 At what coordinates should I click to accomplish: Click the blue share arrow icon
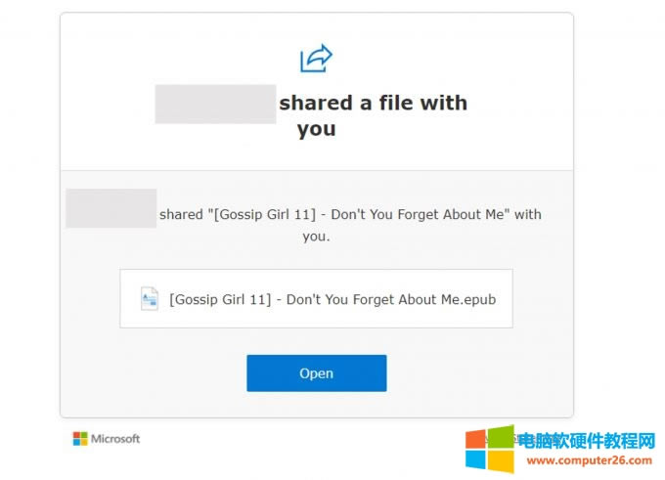pos(316,59)
